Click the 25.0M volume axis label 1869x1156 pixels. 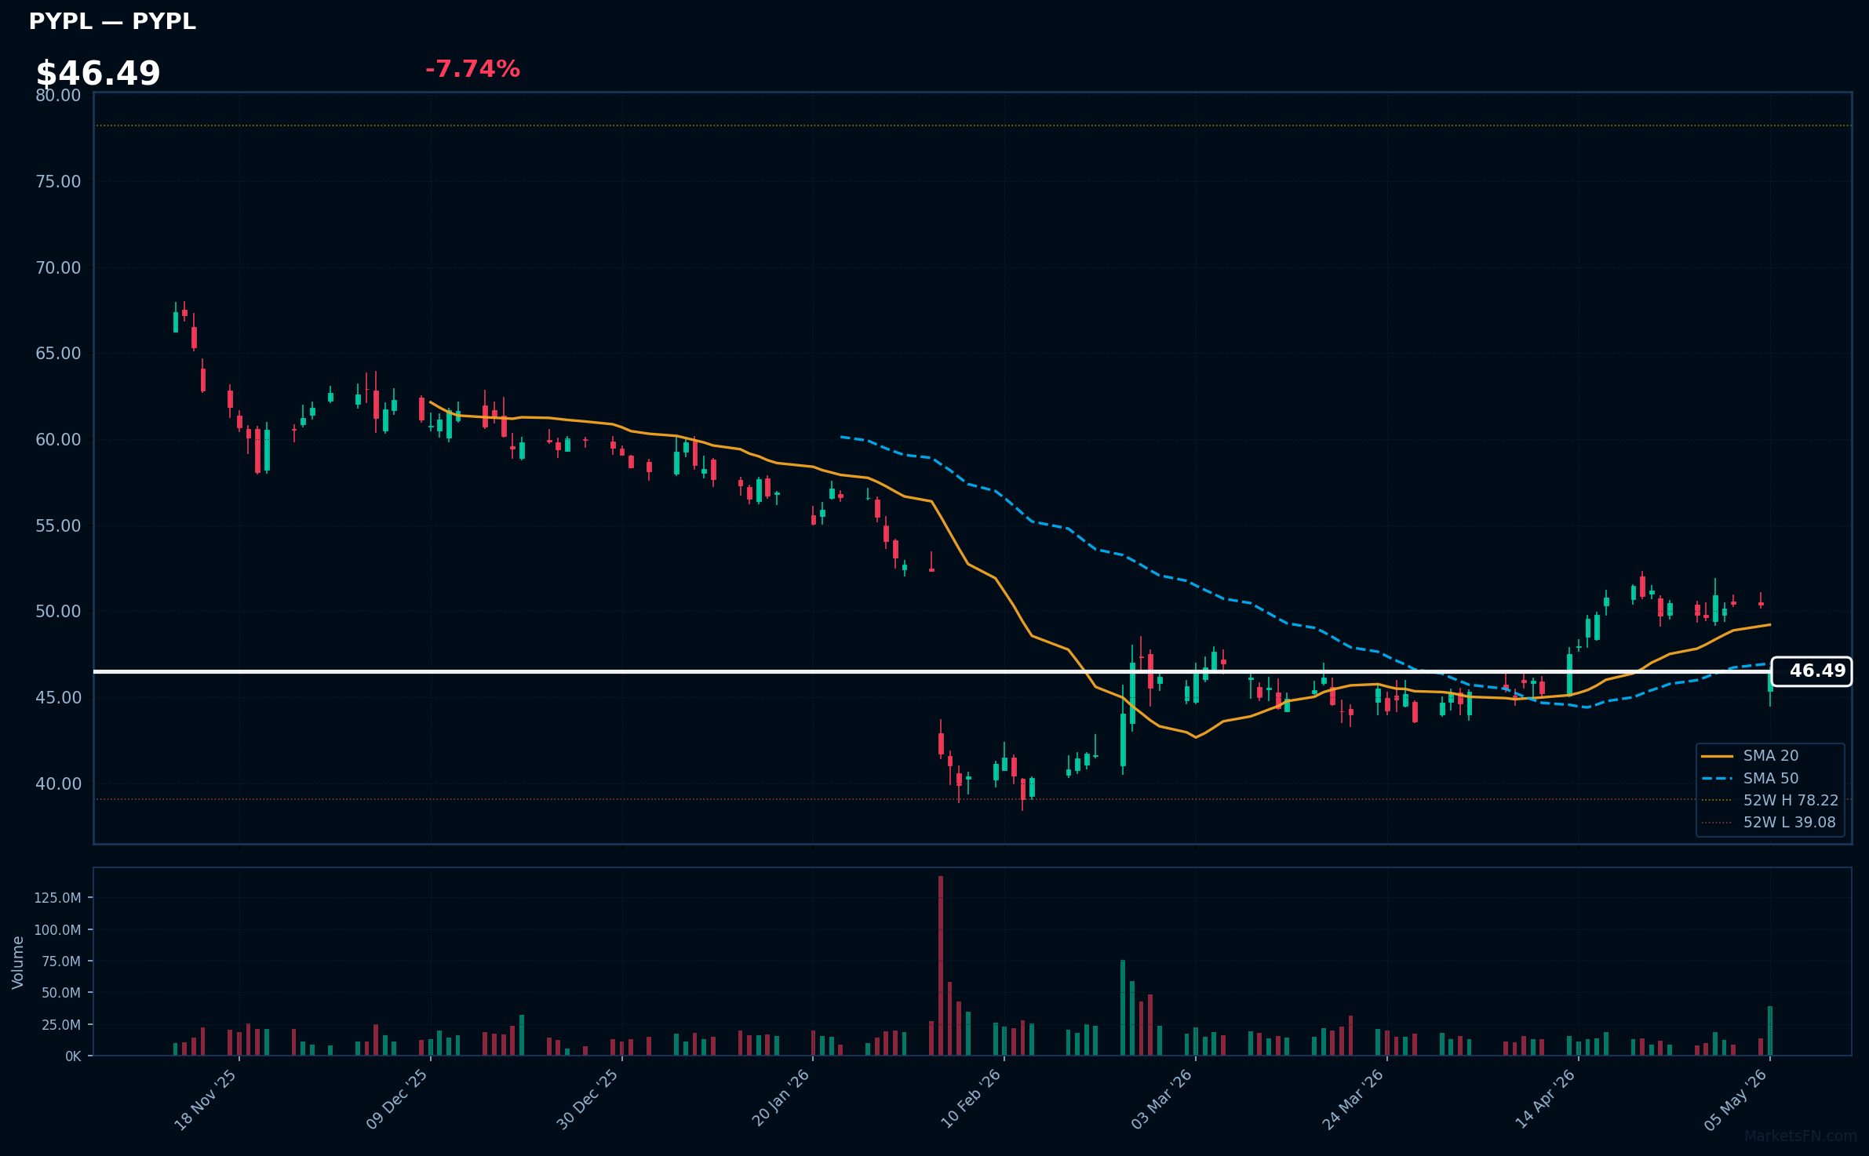tap(61, 1025)
